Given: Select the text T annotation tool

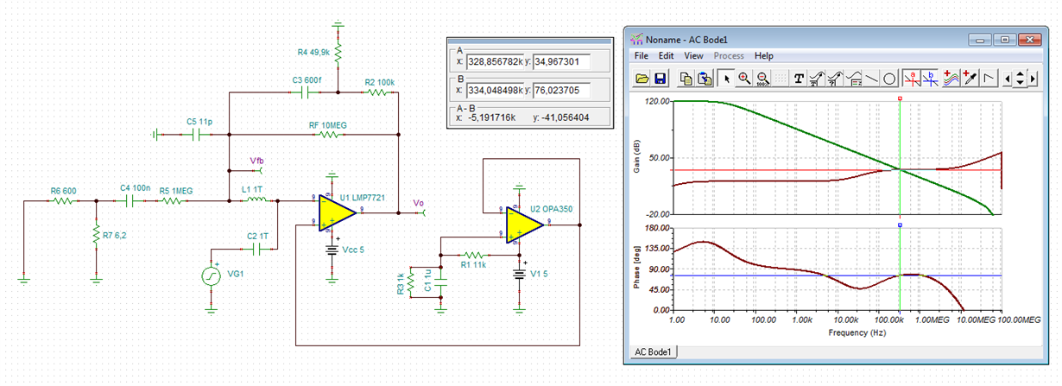Looking at the screenshot, I should pos(800,79).
